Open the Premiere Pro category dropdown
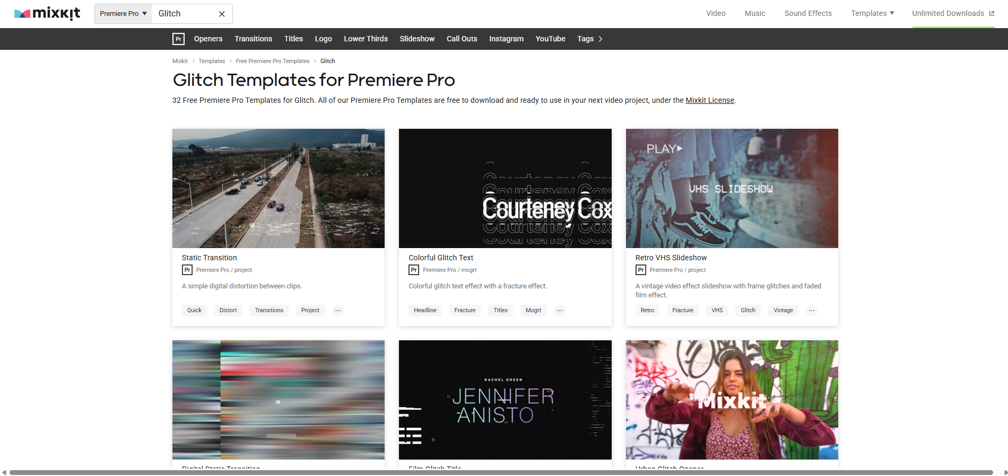1008x476 pixels. click(123, 14)
